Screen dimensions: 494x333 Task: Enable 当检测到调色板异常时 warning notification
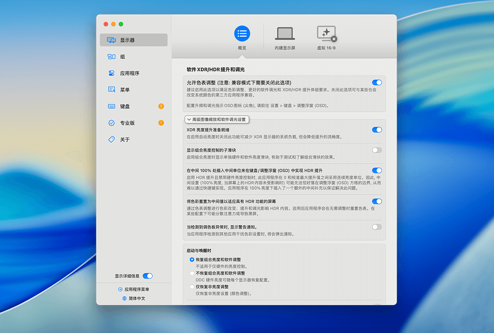(377, 227)
